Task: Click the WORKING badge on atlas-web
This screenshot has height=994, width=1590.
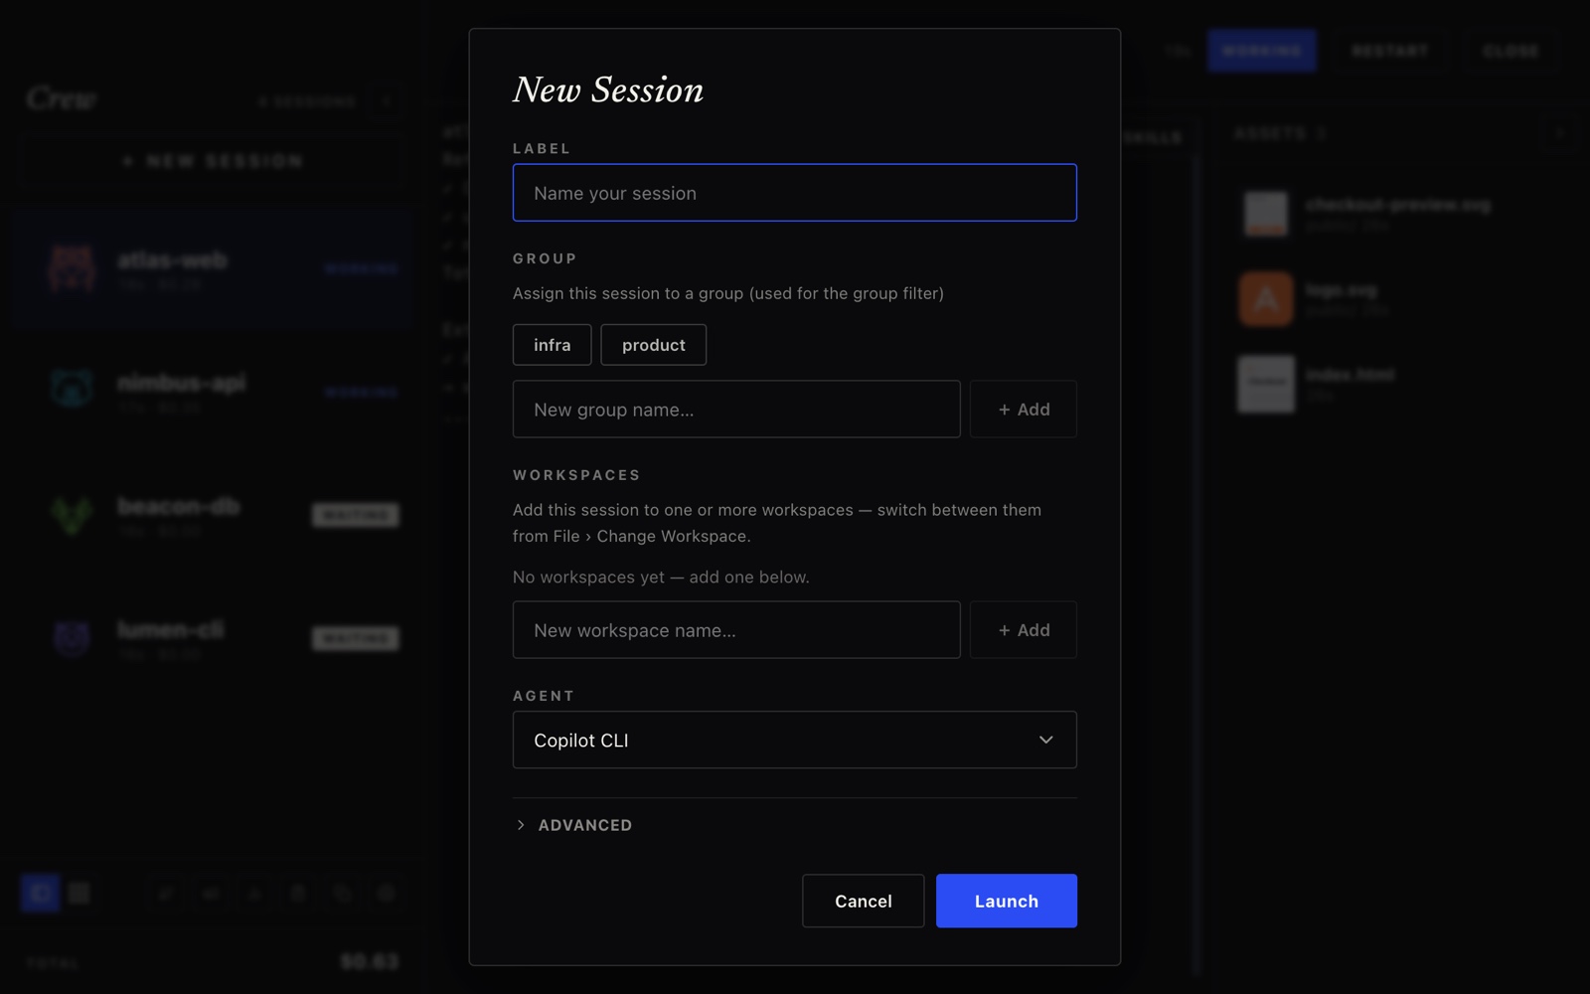Action: pos(362,269)
